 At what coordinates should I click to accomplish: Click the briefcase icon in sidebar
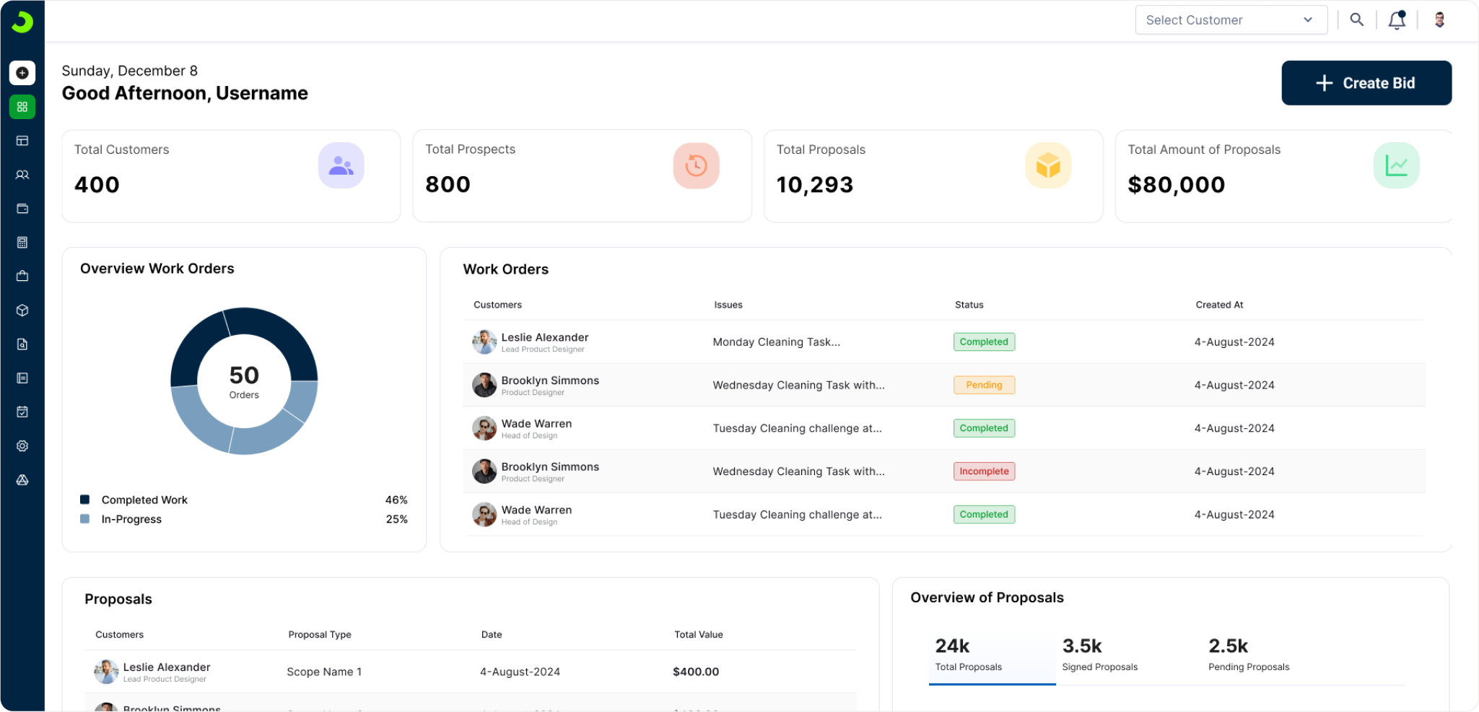click(22, 276)
